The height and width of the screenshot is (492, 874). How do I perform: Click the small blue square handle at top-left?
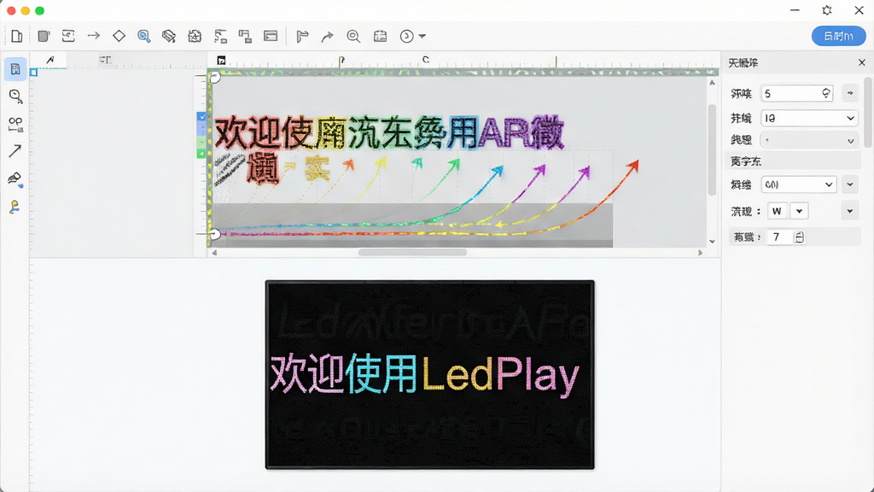[33, 73]
